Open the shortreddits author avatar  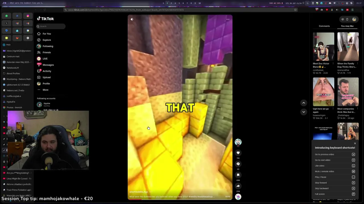coord(238,142)
